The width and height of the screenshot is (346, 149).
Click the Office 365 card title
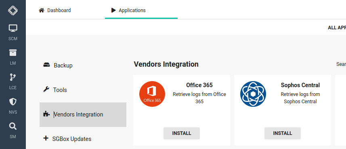pos(199,85)
